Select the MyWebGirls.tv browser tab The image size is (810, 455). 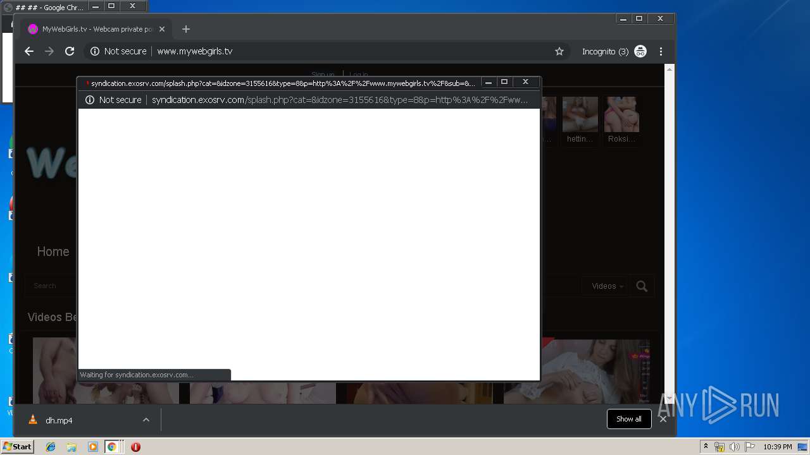(95, 29)
